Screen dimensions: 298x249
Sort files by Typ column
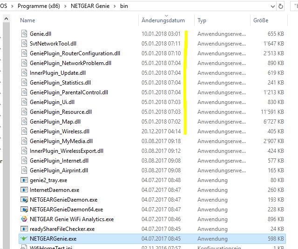202,20
